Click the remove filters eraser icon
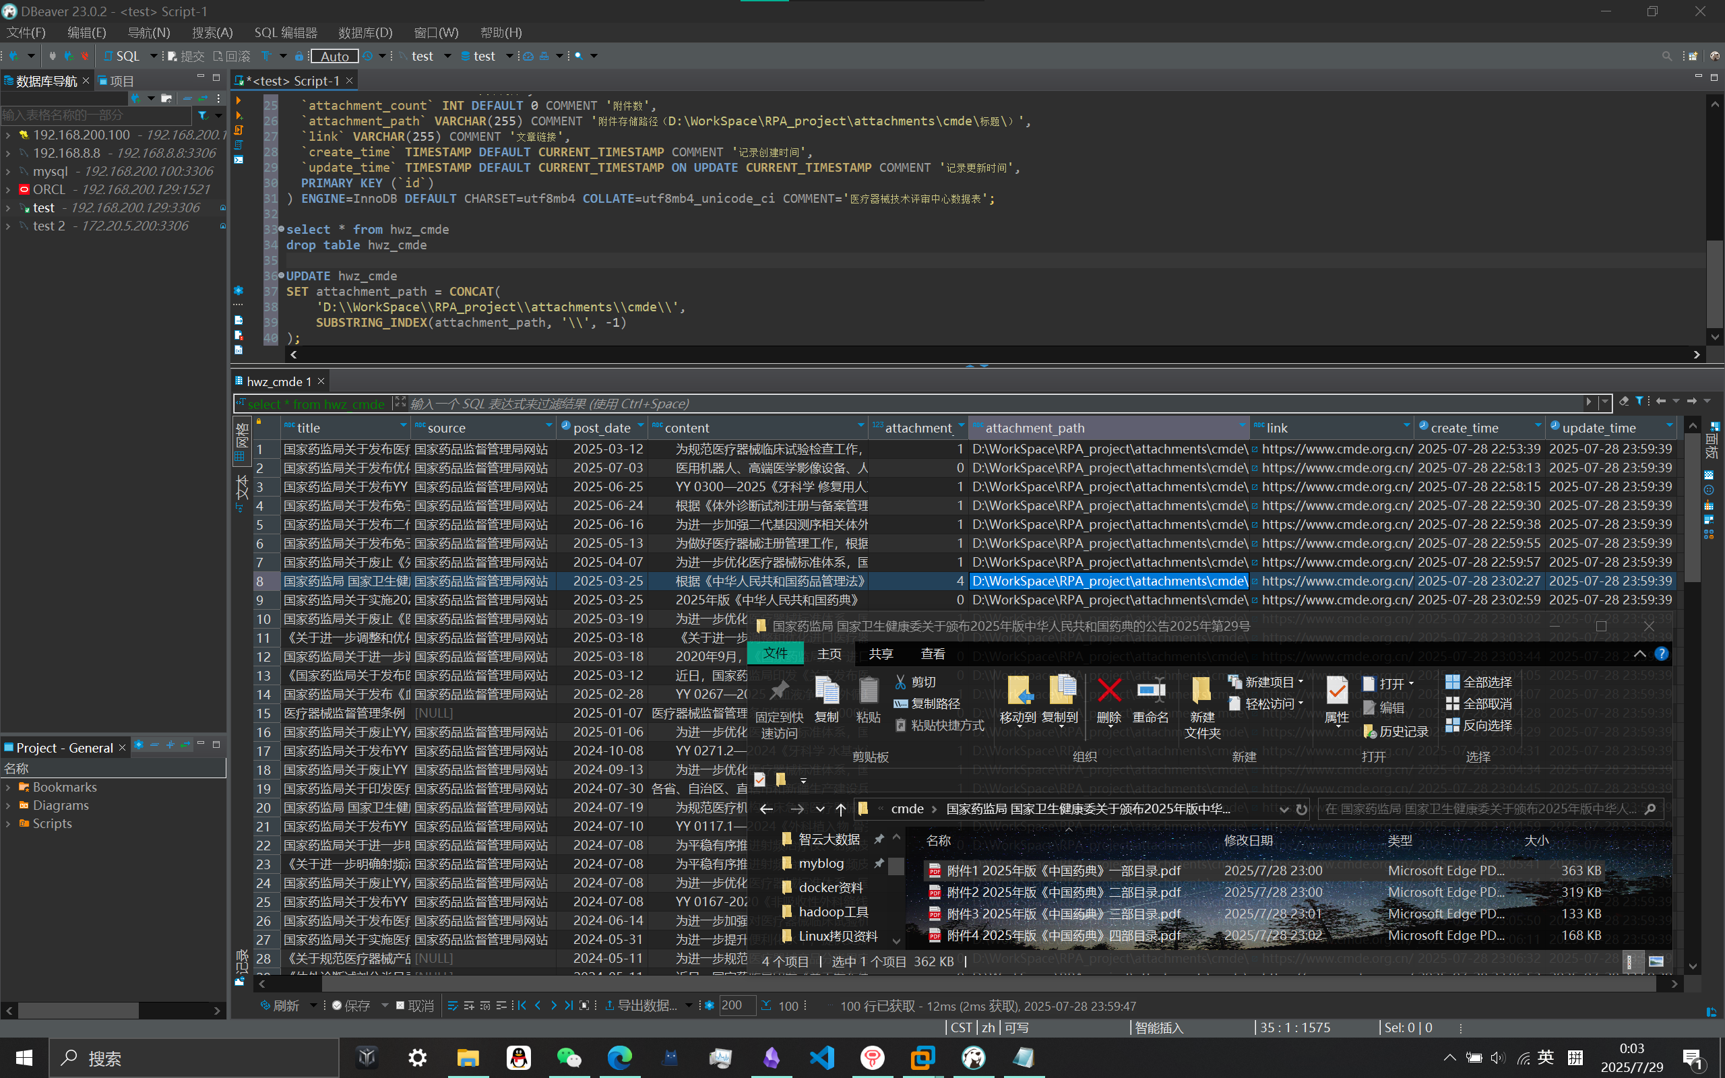 click(x=1624, y=402)
